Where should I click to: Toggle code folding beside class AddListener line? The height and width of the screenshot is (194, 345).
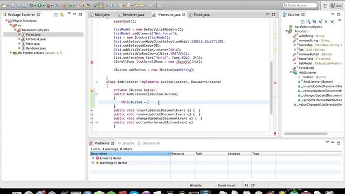pos(96,82)
